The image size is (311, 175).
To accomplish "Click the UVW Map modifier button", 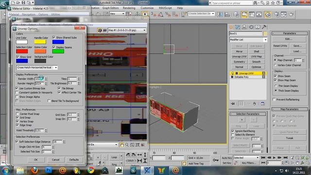I will tap(256, 56).
